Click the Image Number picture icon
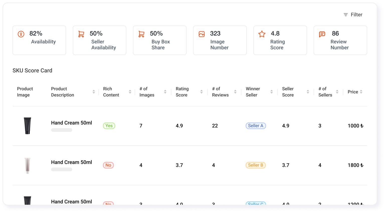This screenshot has width=385, height=213. pyautogui.click(x=202, y=34)
